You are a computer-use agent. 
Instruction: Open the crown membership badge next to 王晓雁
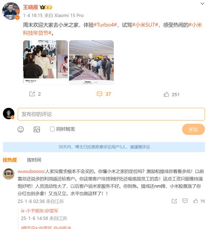click(x=46, y=7)
